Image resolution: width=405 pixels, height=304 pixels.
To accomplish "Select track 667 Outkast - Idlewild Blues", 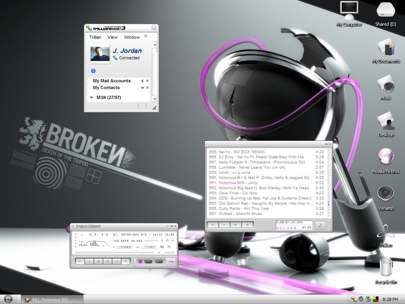I will (x=267, y=214).
